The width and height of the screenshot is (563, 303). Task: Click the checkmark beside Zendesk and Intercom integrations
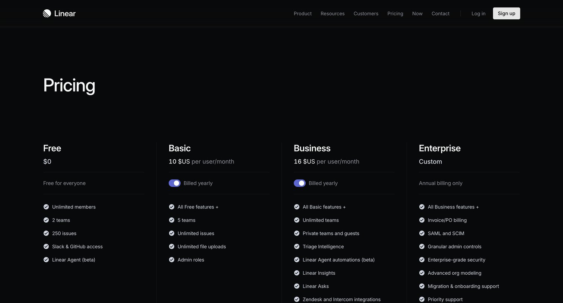[297, 299]
